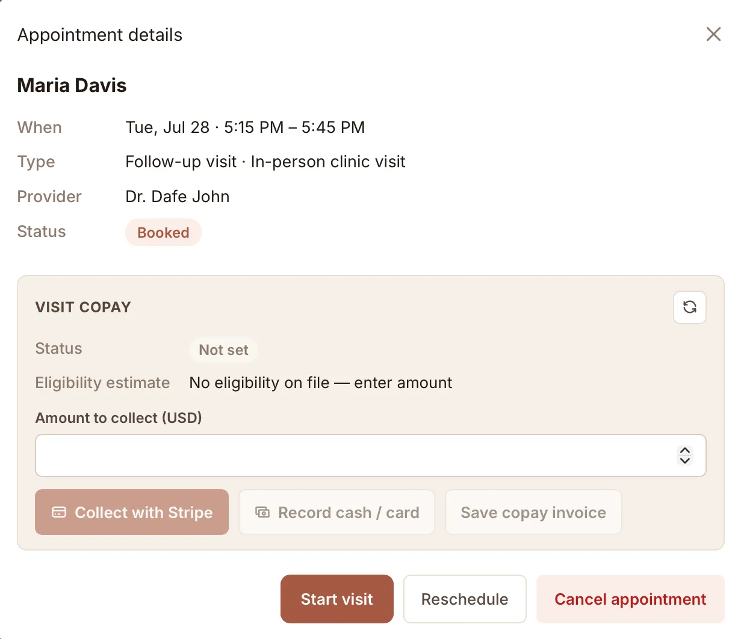Click the Booked status badge
738x639 pixels.
[163, 232]
